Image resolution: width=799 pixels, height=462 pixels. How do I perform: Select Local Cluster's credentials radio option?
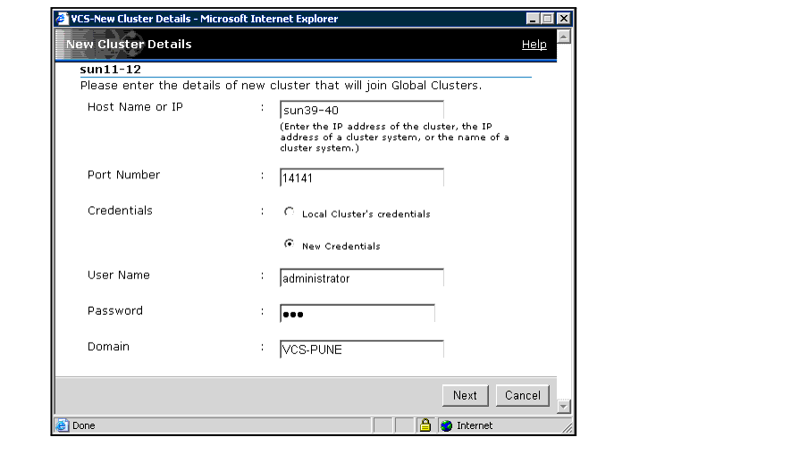coord(289,212)
